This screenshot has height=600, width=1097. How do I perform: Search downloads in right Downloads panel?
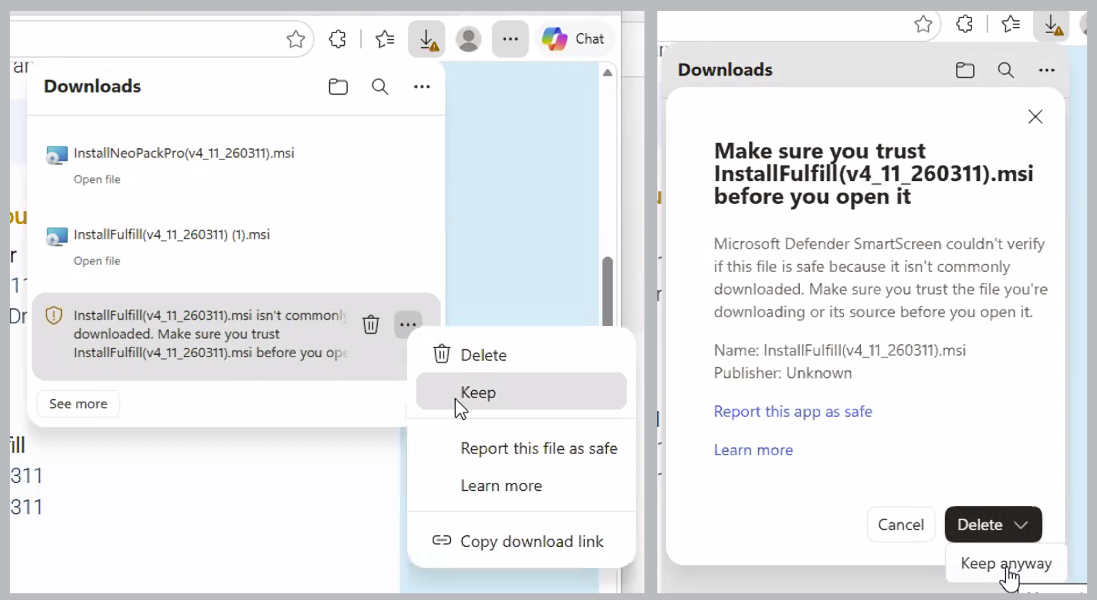(1006, 70)
